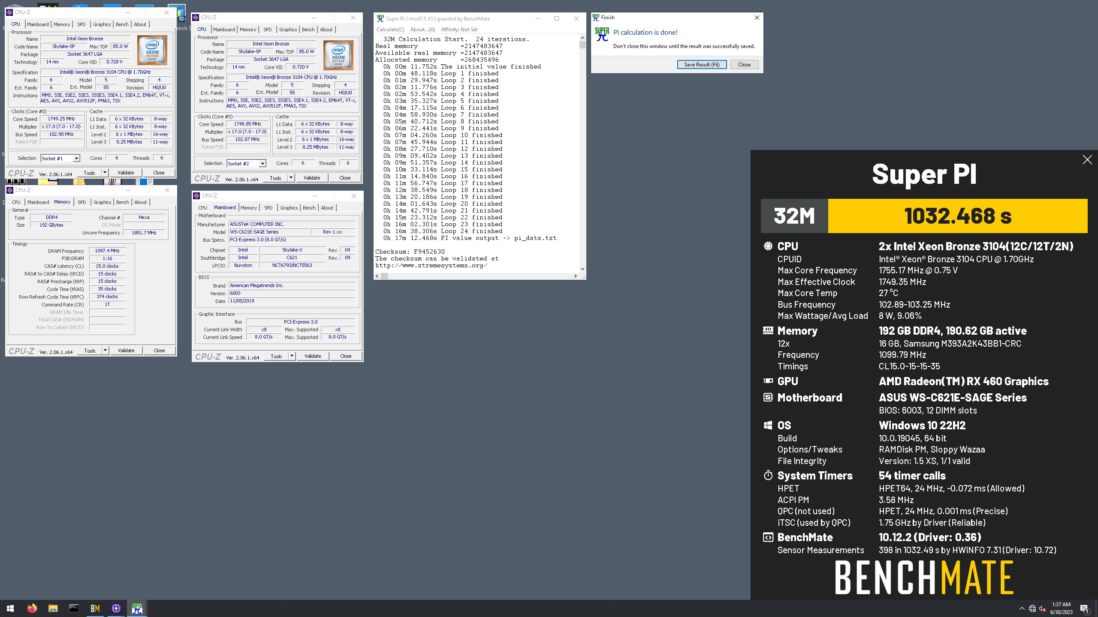Viewport: 1098px width, 617px height.
Task: Open the About tab in the CPU-Z Mainboard window
Action: [x=327, y=208]
